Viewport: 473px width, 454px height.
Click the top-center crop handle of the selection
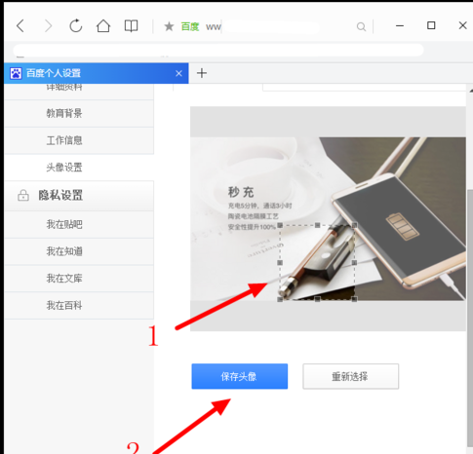coord(317,225)
